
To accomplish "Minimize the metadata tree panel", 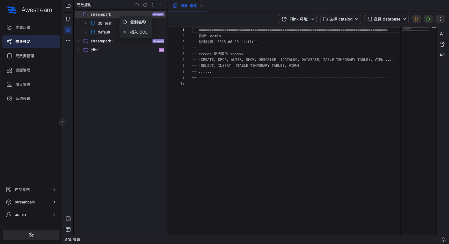I will pyautogui.click(x=160, y=5).
